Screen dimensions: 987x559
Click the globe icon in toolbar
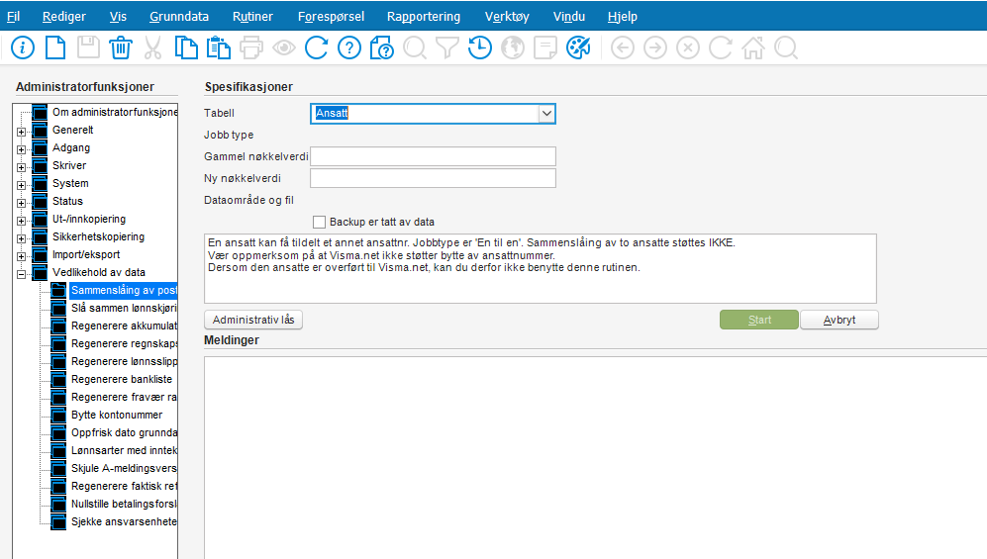(x=513, y=47)
